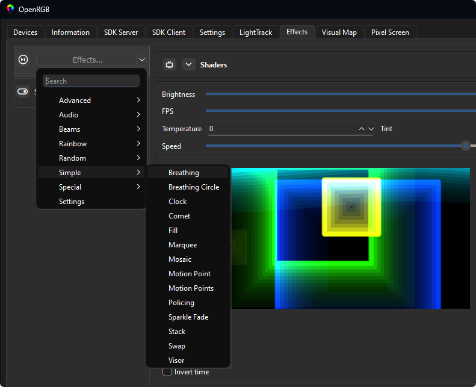
Task: Choose the Marquee effect
Action: [x=188, y=245]
